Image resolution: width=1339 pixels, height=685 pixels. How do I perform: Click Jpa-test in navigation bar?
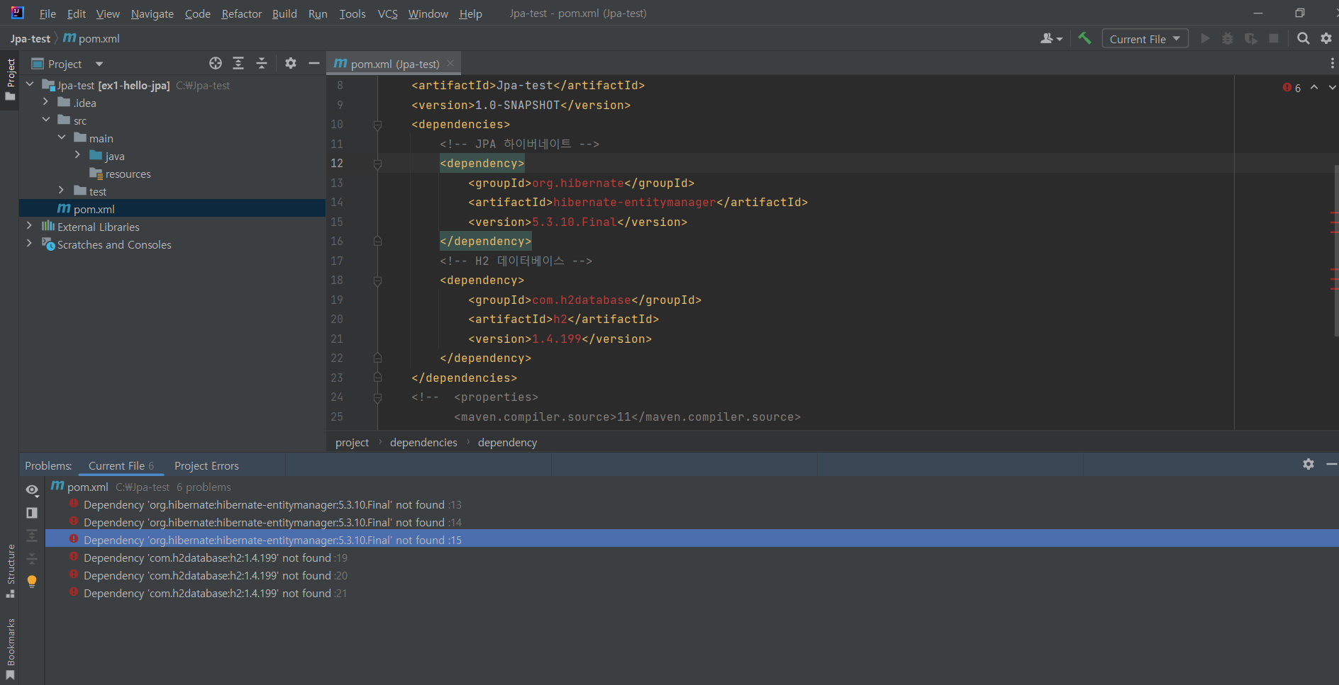pyautogui.click(x=30, y=39)
